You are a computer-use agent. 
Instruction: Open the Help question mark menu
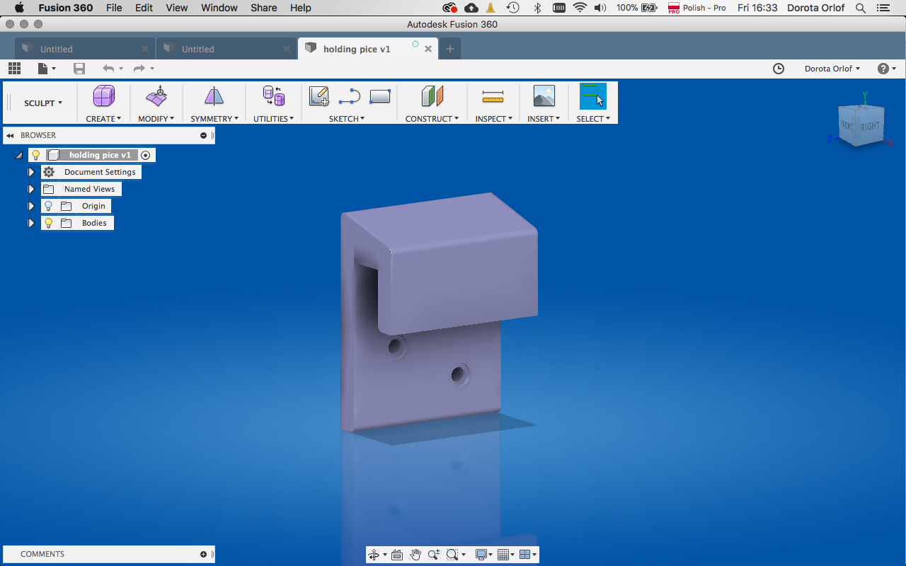coord(887,69)
